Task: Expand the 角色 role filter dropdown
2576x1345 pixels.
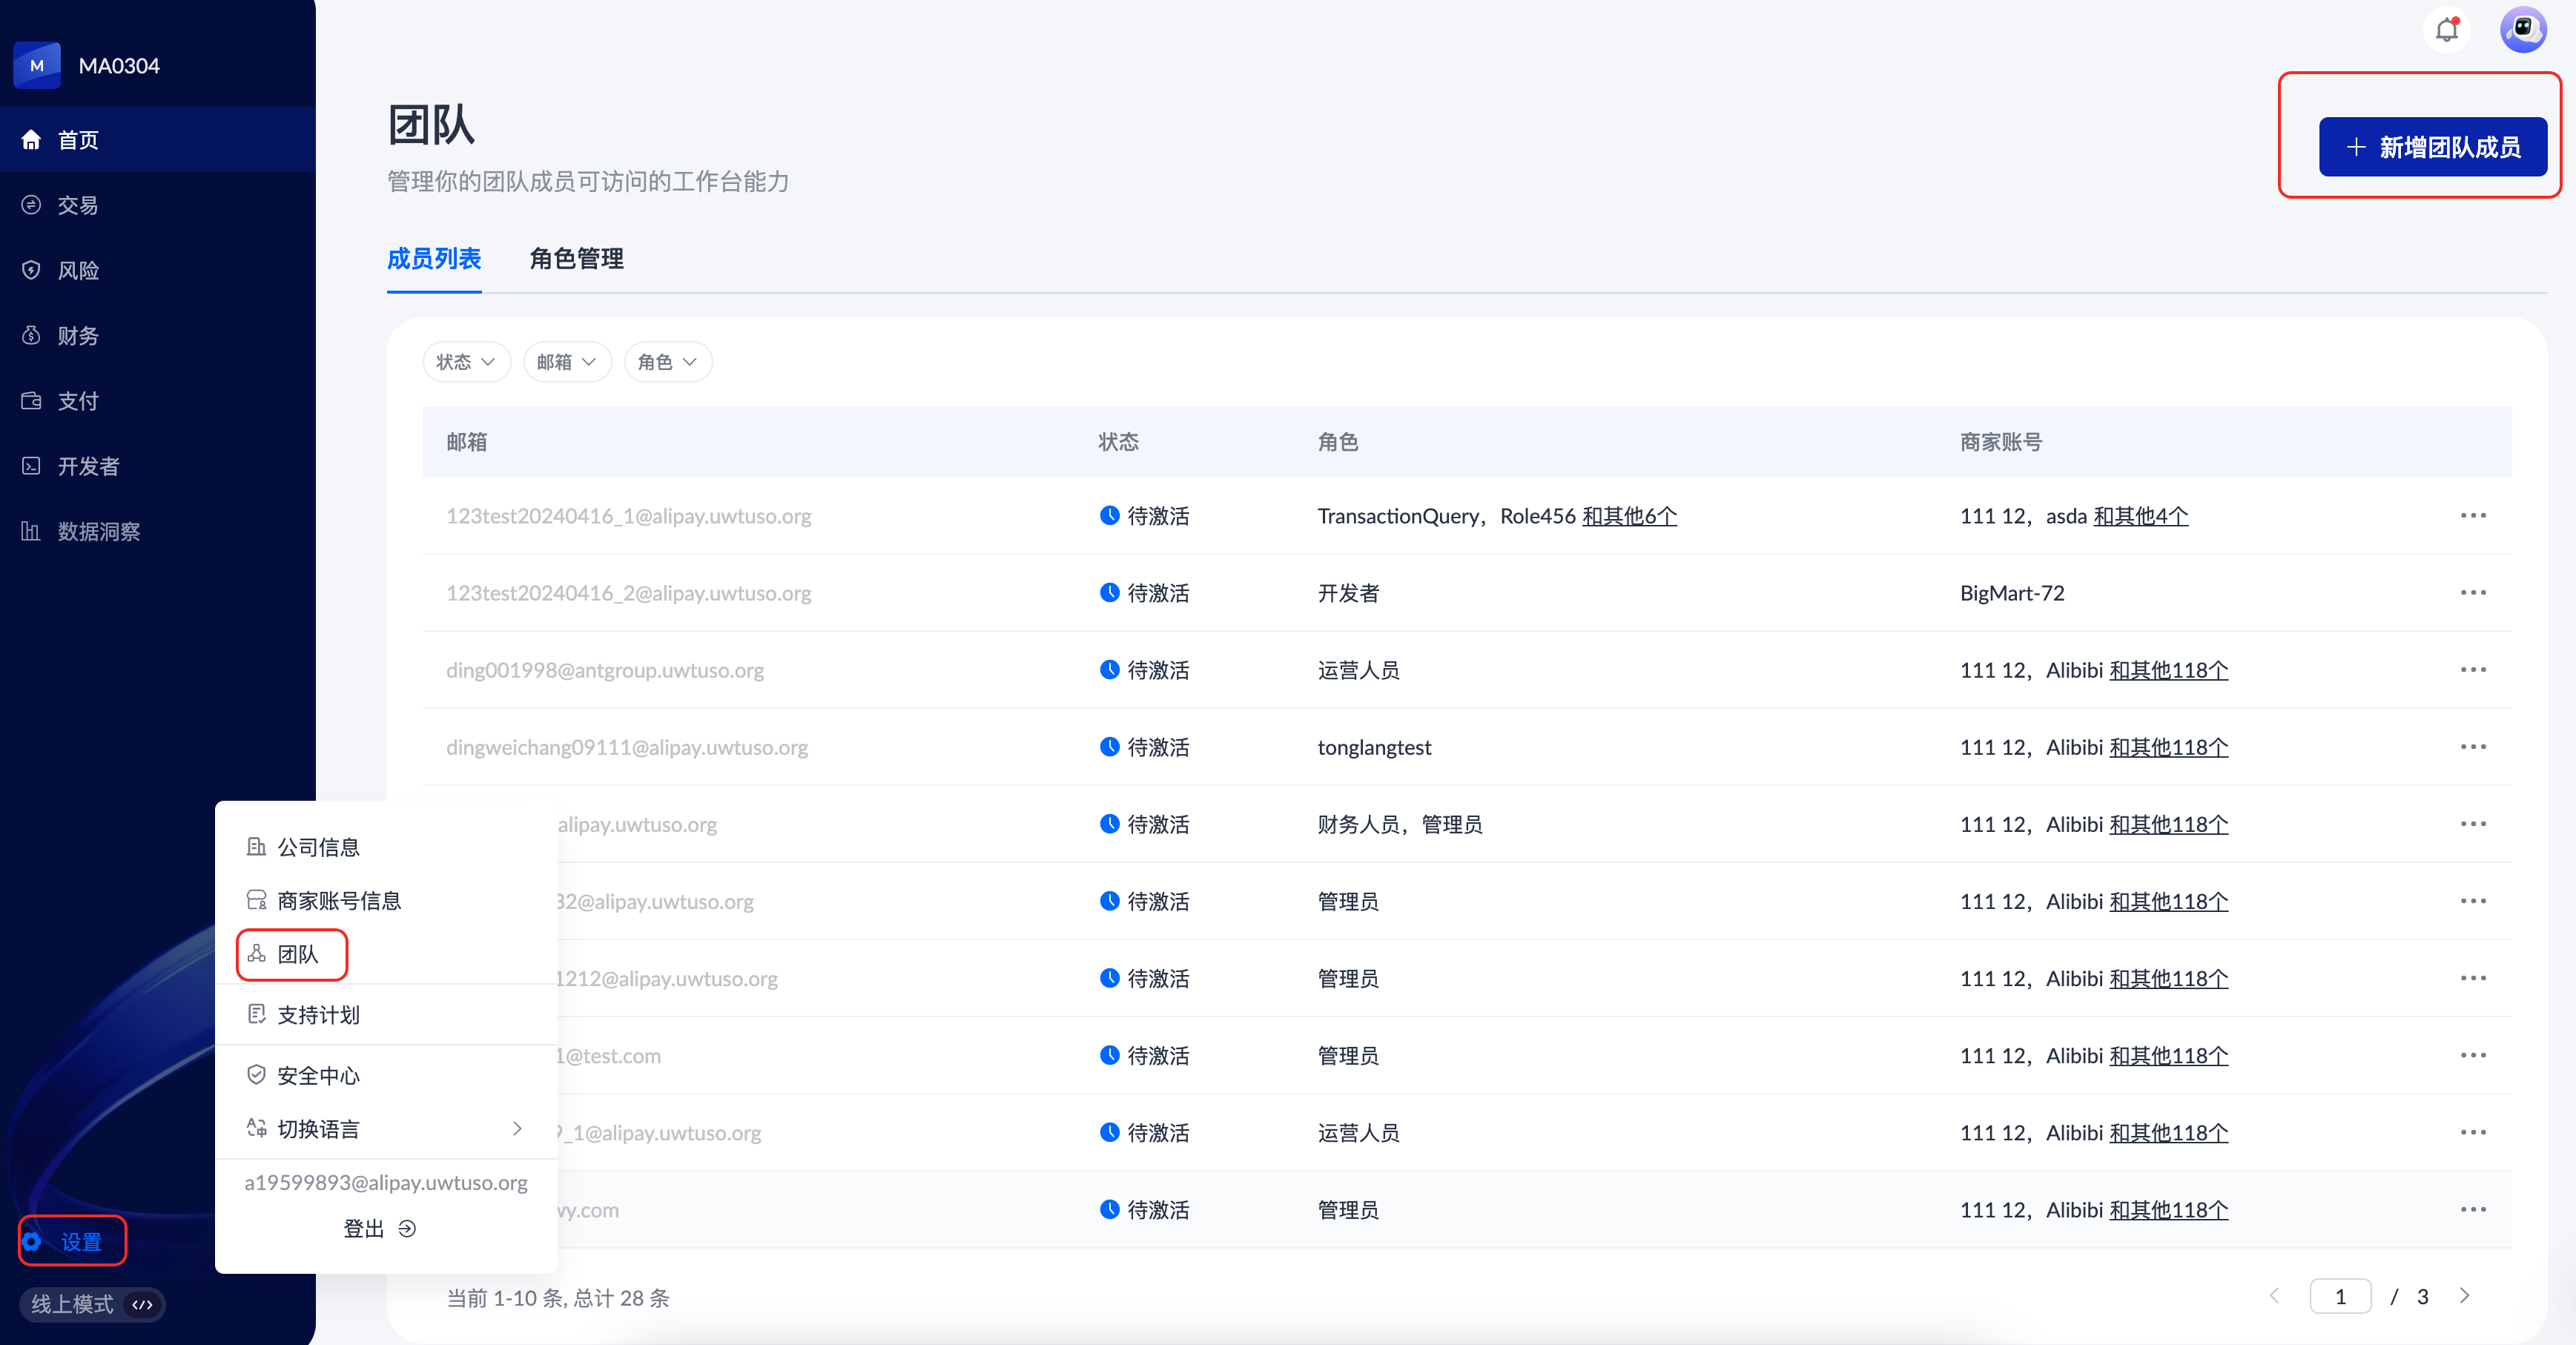Action: (667, 362)
